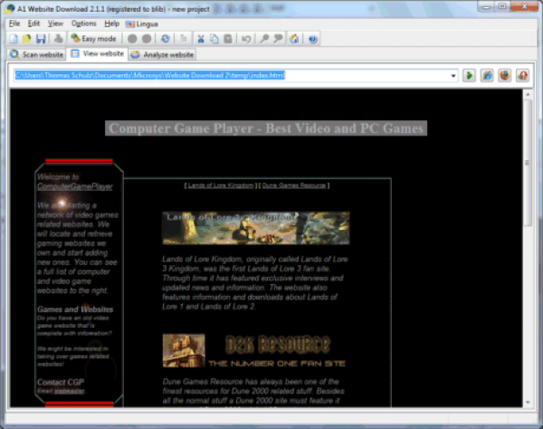Open page in Firefox icon
The image size is (543, 429).
(505, 74)
